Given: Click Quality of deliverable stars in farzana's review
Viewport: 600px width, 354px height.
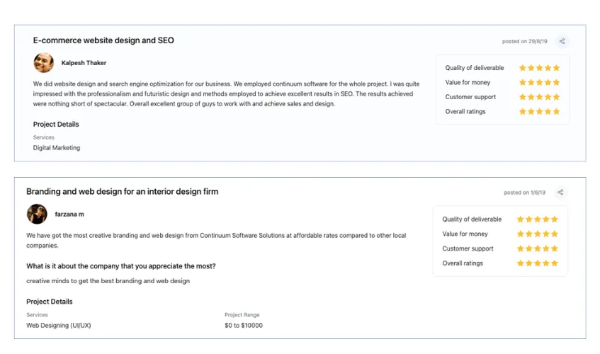Looking at the screenshot, I should 537,219.
